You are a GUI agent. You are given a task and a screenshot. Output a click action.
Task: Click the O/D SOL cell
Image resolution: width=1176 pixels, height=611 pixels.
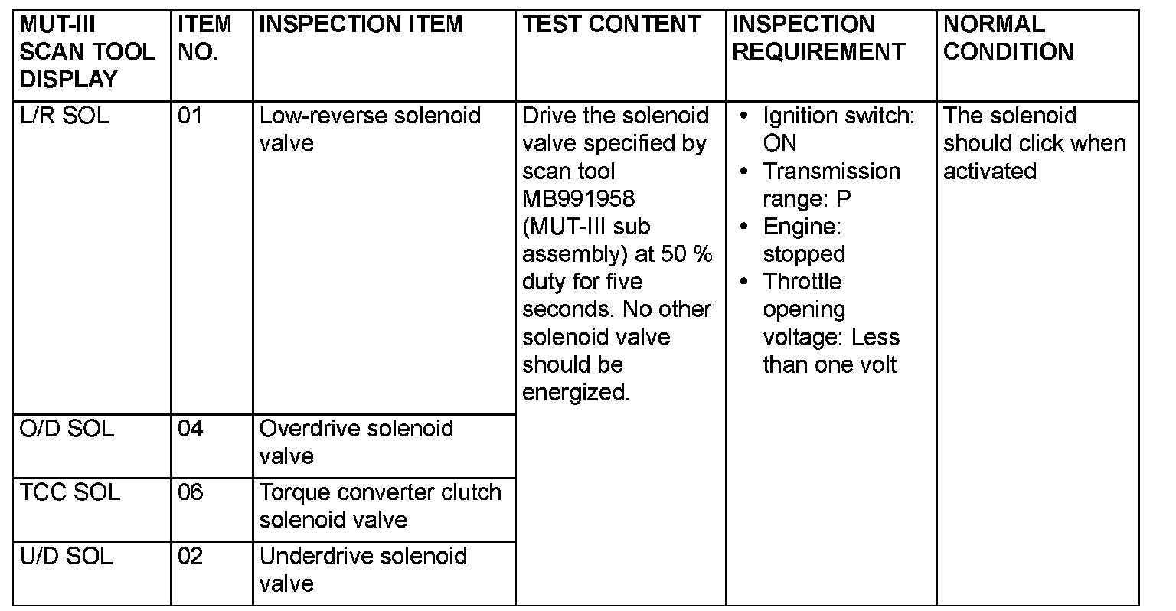click(67, 429)
